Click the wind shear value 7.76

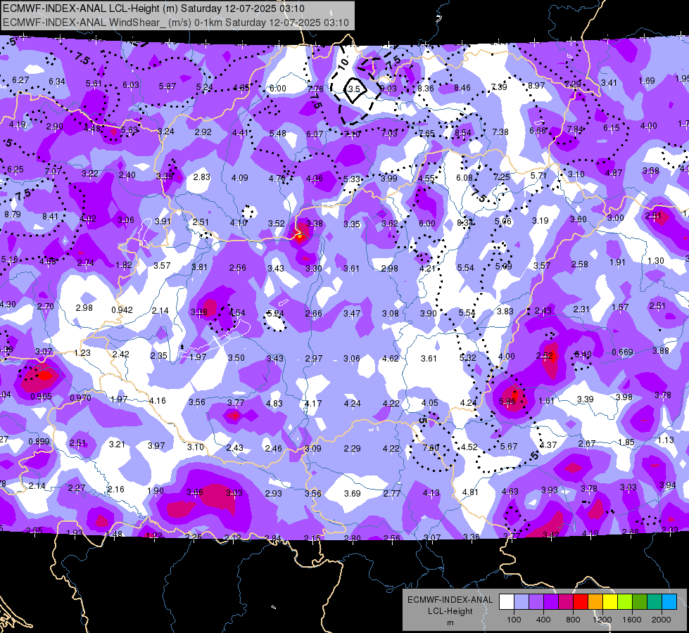(x=315, y=89)
